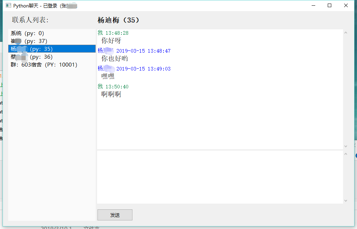Click the 发送 send button
357x229 pixels.
(x=115, y=215)
